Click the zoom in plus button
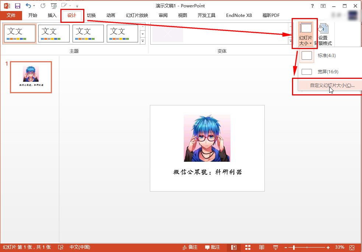The image size is (362, 252). coord(328,247)
